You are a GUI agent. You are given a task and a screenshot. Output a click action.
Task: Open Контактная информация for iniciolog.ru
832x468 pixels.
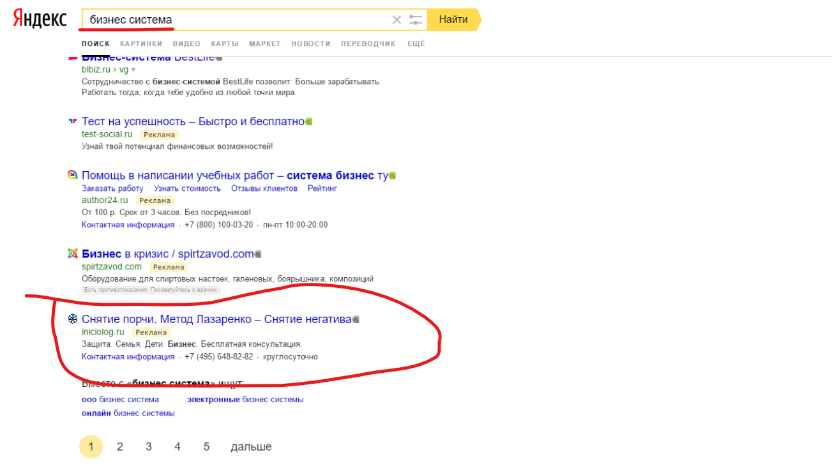(x=128, y=356)
